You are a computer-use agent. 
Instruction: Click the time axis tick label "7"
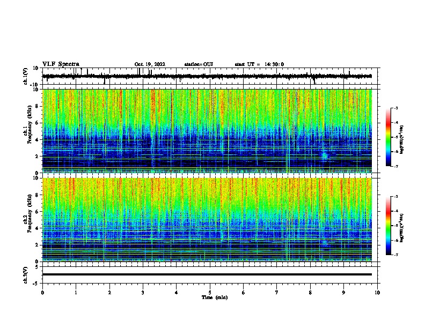click(277, 293)
